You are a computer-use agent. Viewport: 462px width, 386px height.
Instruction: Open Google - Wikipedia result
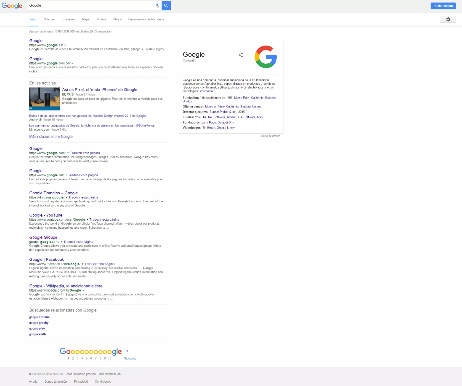click(x=66, y=286)
